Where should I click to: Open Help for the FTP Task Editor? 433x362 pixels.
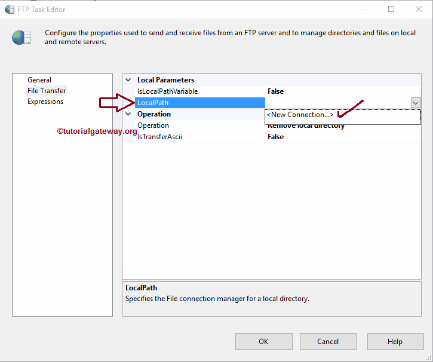coord(395,342)
